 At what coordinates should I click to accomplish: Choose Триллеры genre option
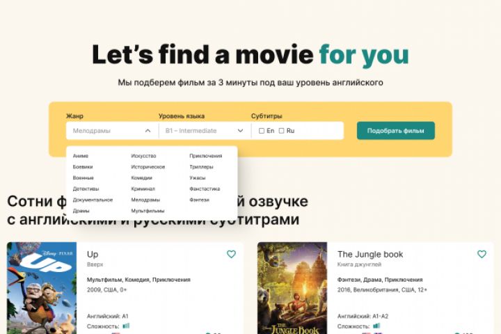[x=201, y=167]
